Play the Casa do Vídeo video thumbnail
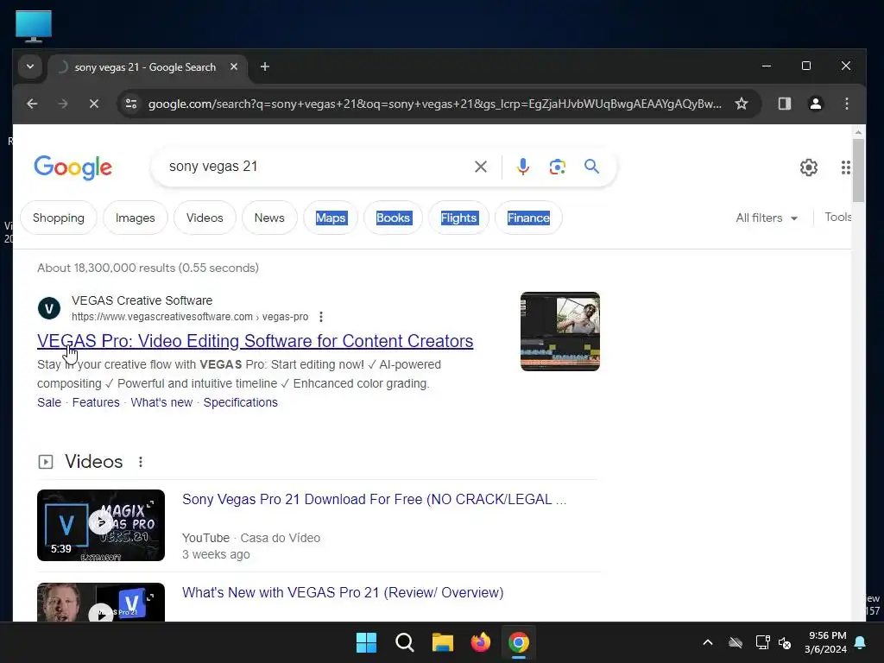 [101, 526]
